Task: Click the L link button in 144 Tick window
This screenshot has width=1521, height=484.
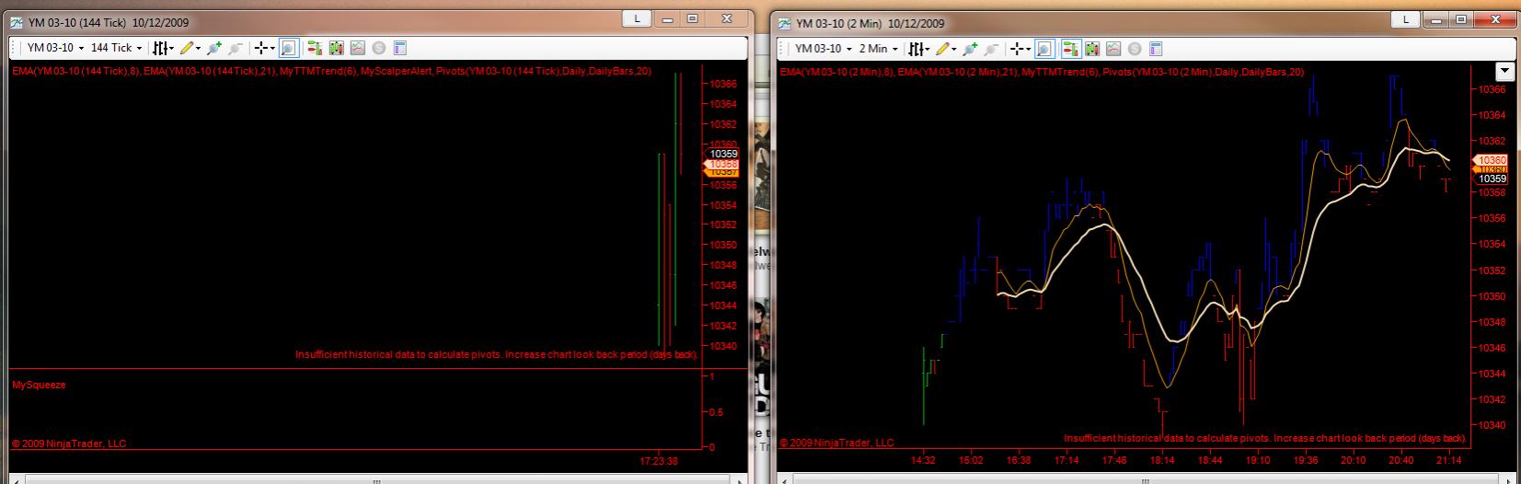Action: 637,18
